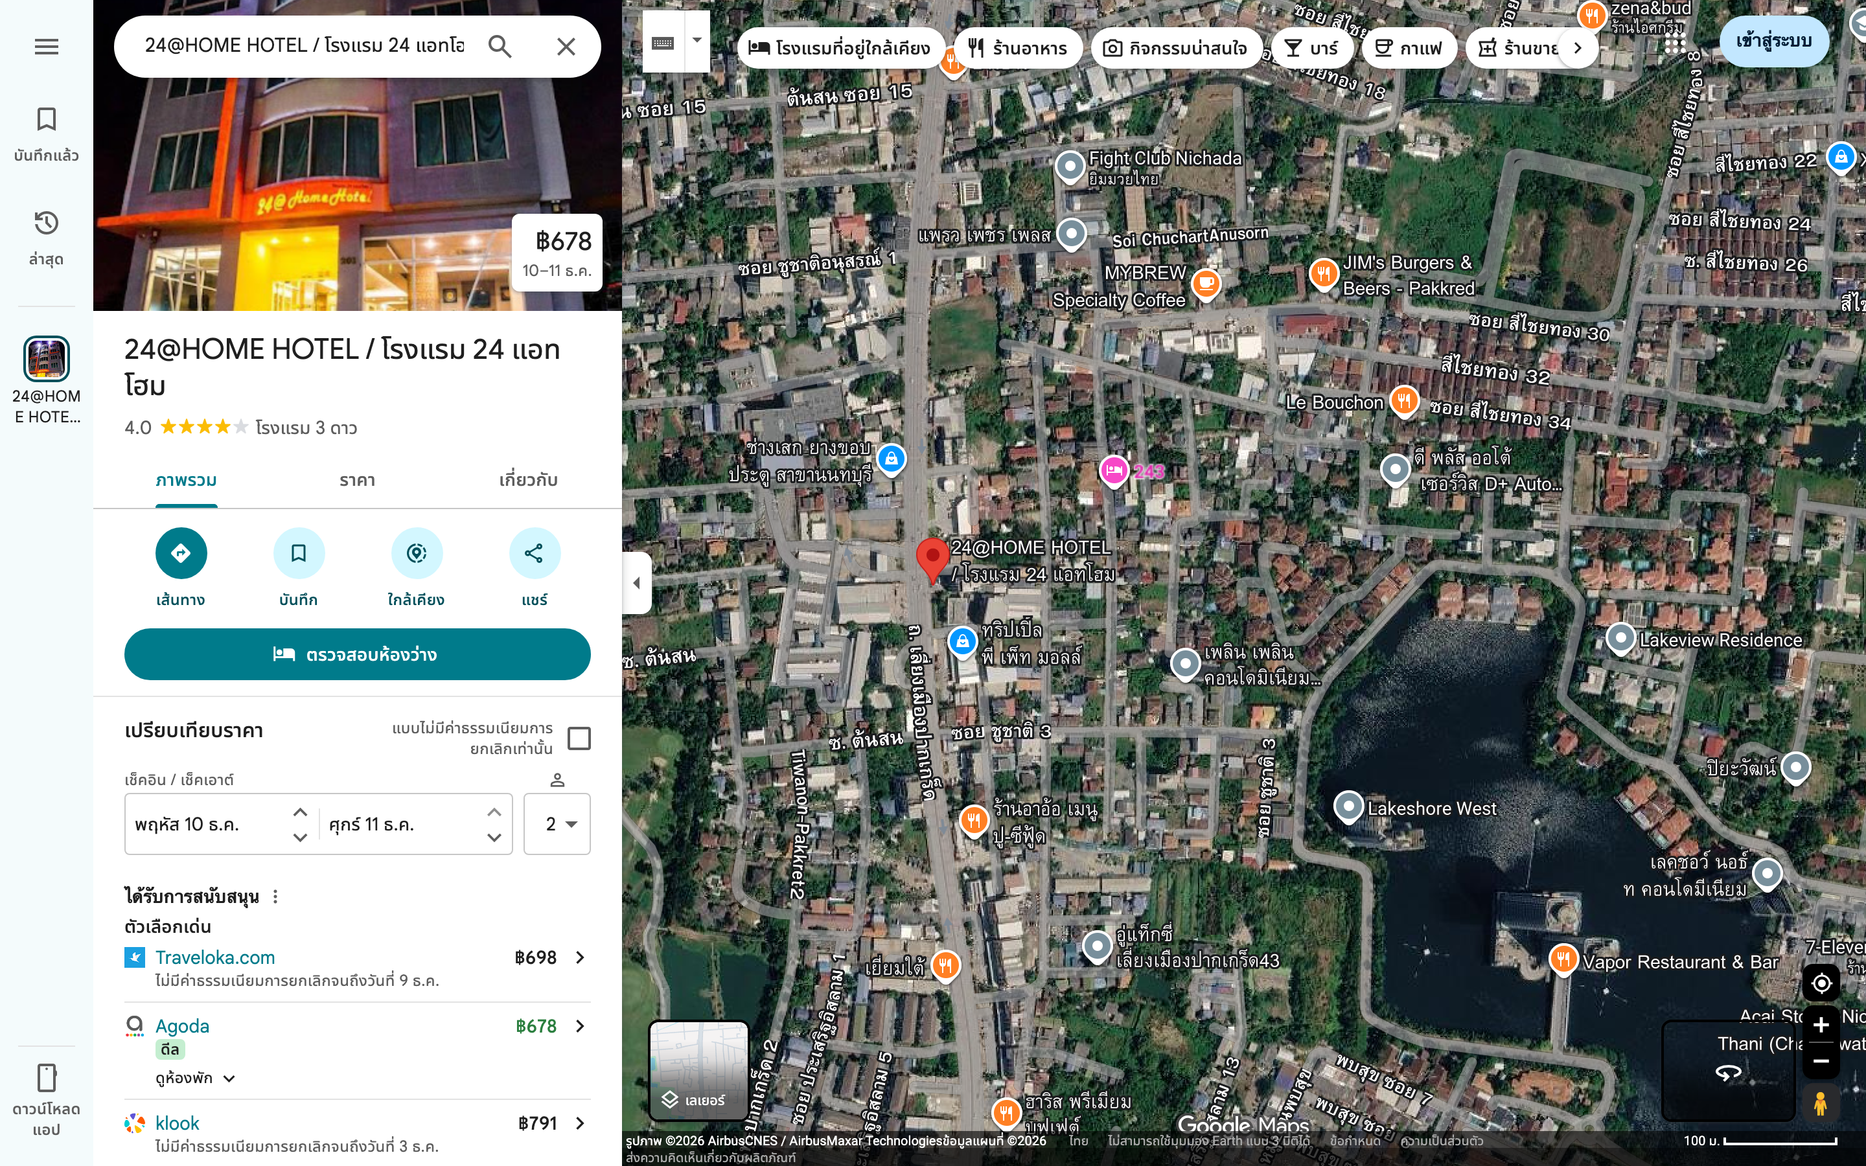Click the pink hotel pin labeled 243
The image size is (1866, 1166).
pyautogui.click(x=1114, y=470)
